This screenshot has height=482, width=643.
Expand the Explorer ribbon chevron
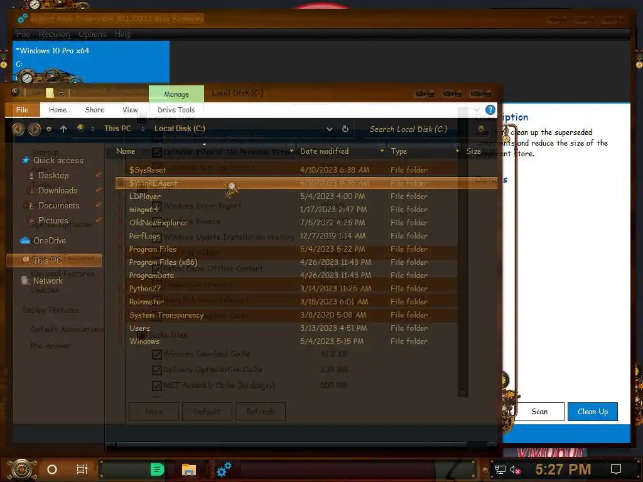pos(477,110)
